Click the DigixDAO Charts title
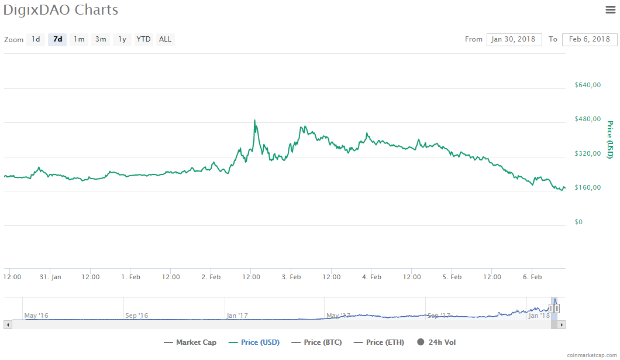This screenshot has width=620, height=360. (x=60, y=9)
